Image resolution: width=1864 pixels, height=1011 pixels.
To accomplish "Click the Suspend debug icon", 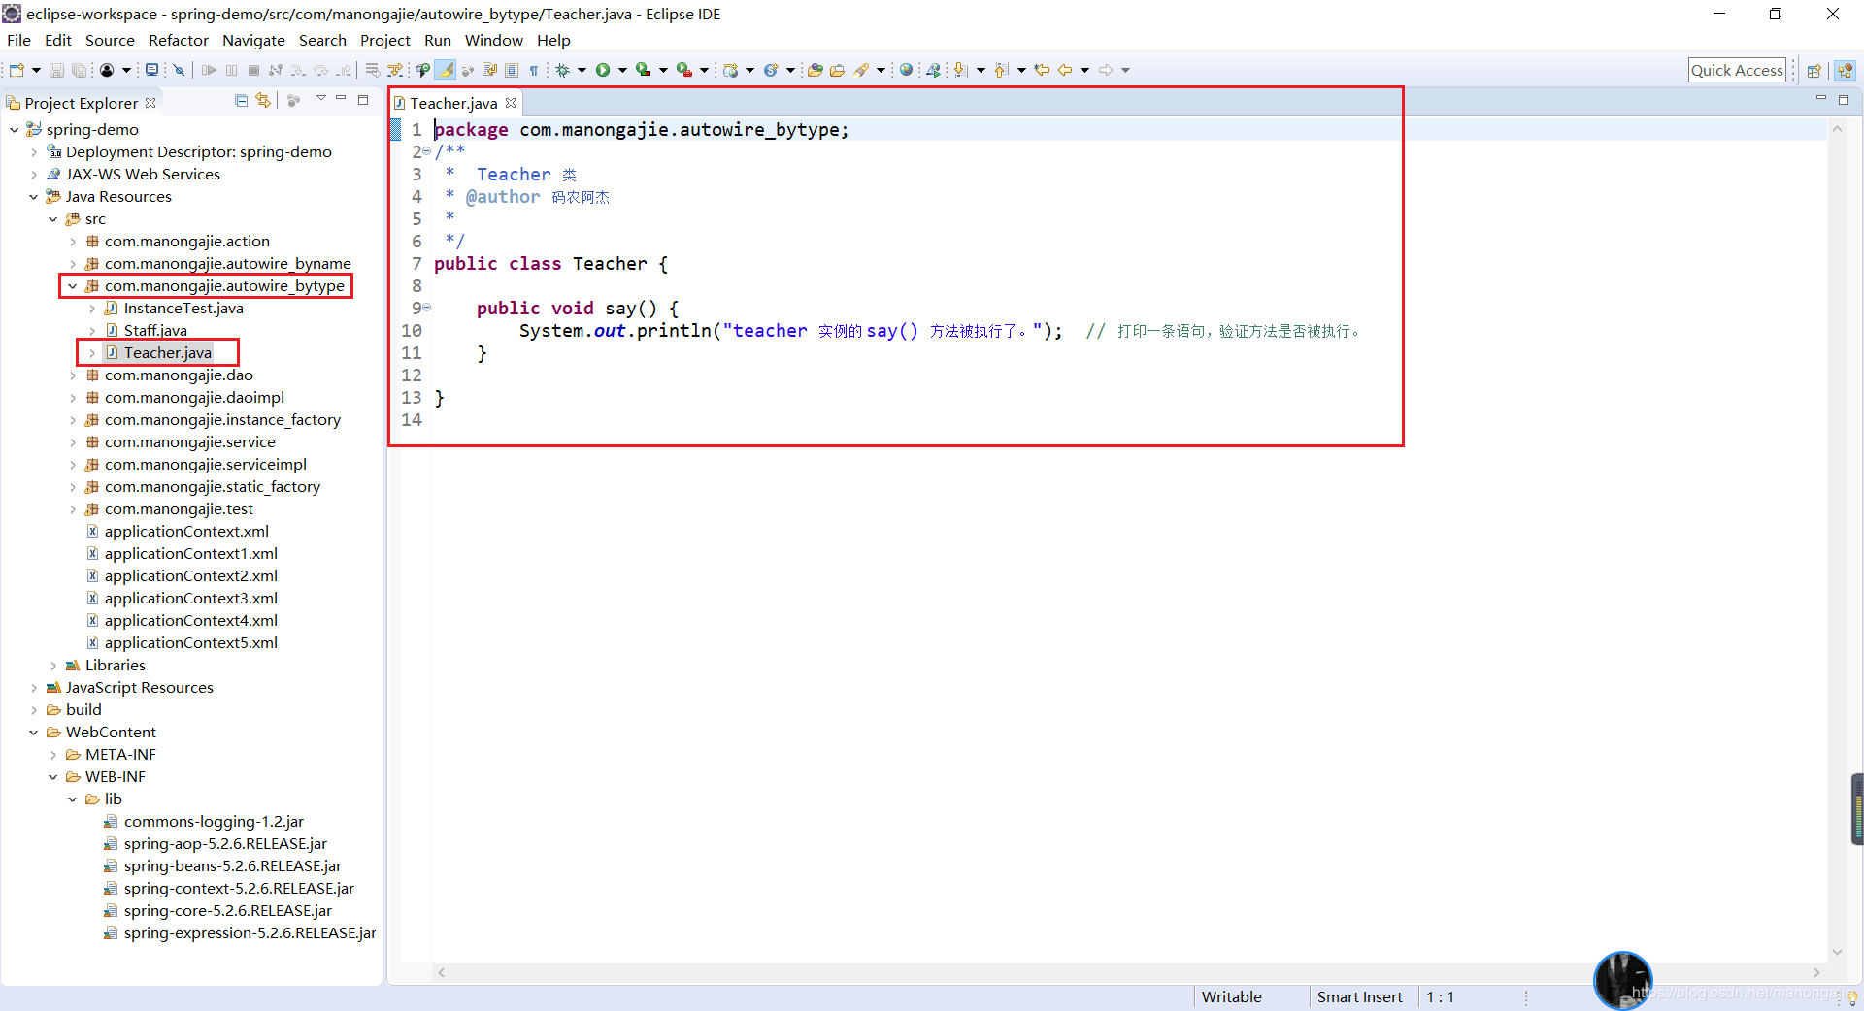I will (231, 70).
